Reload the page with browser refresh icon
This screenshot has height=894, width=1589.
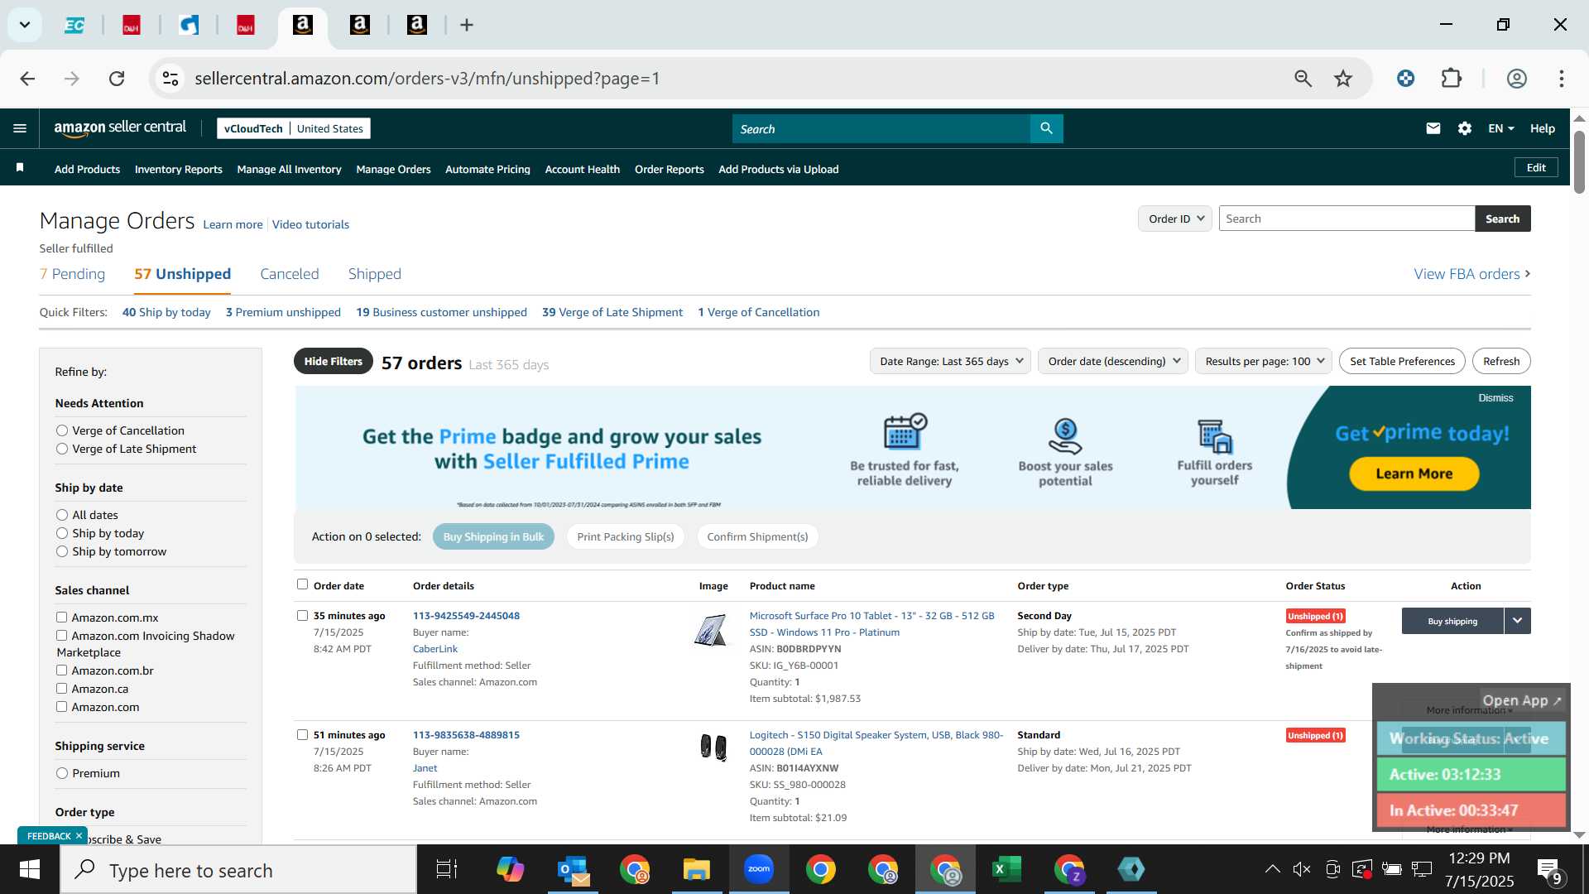point(117,79)
